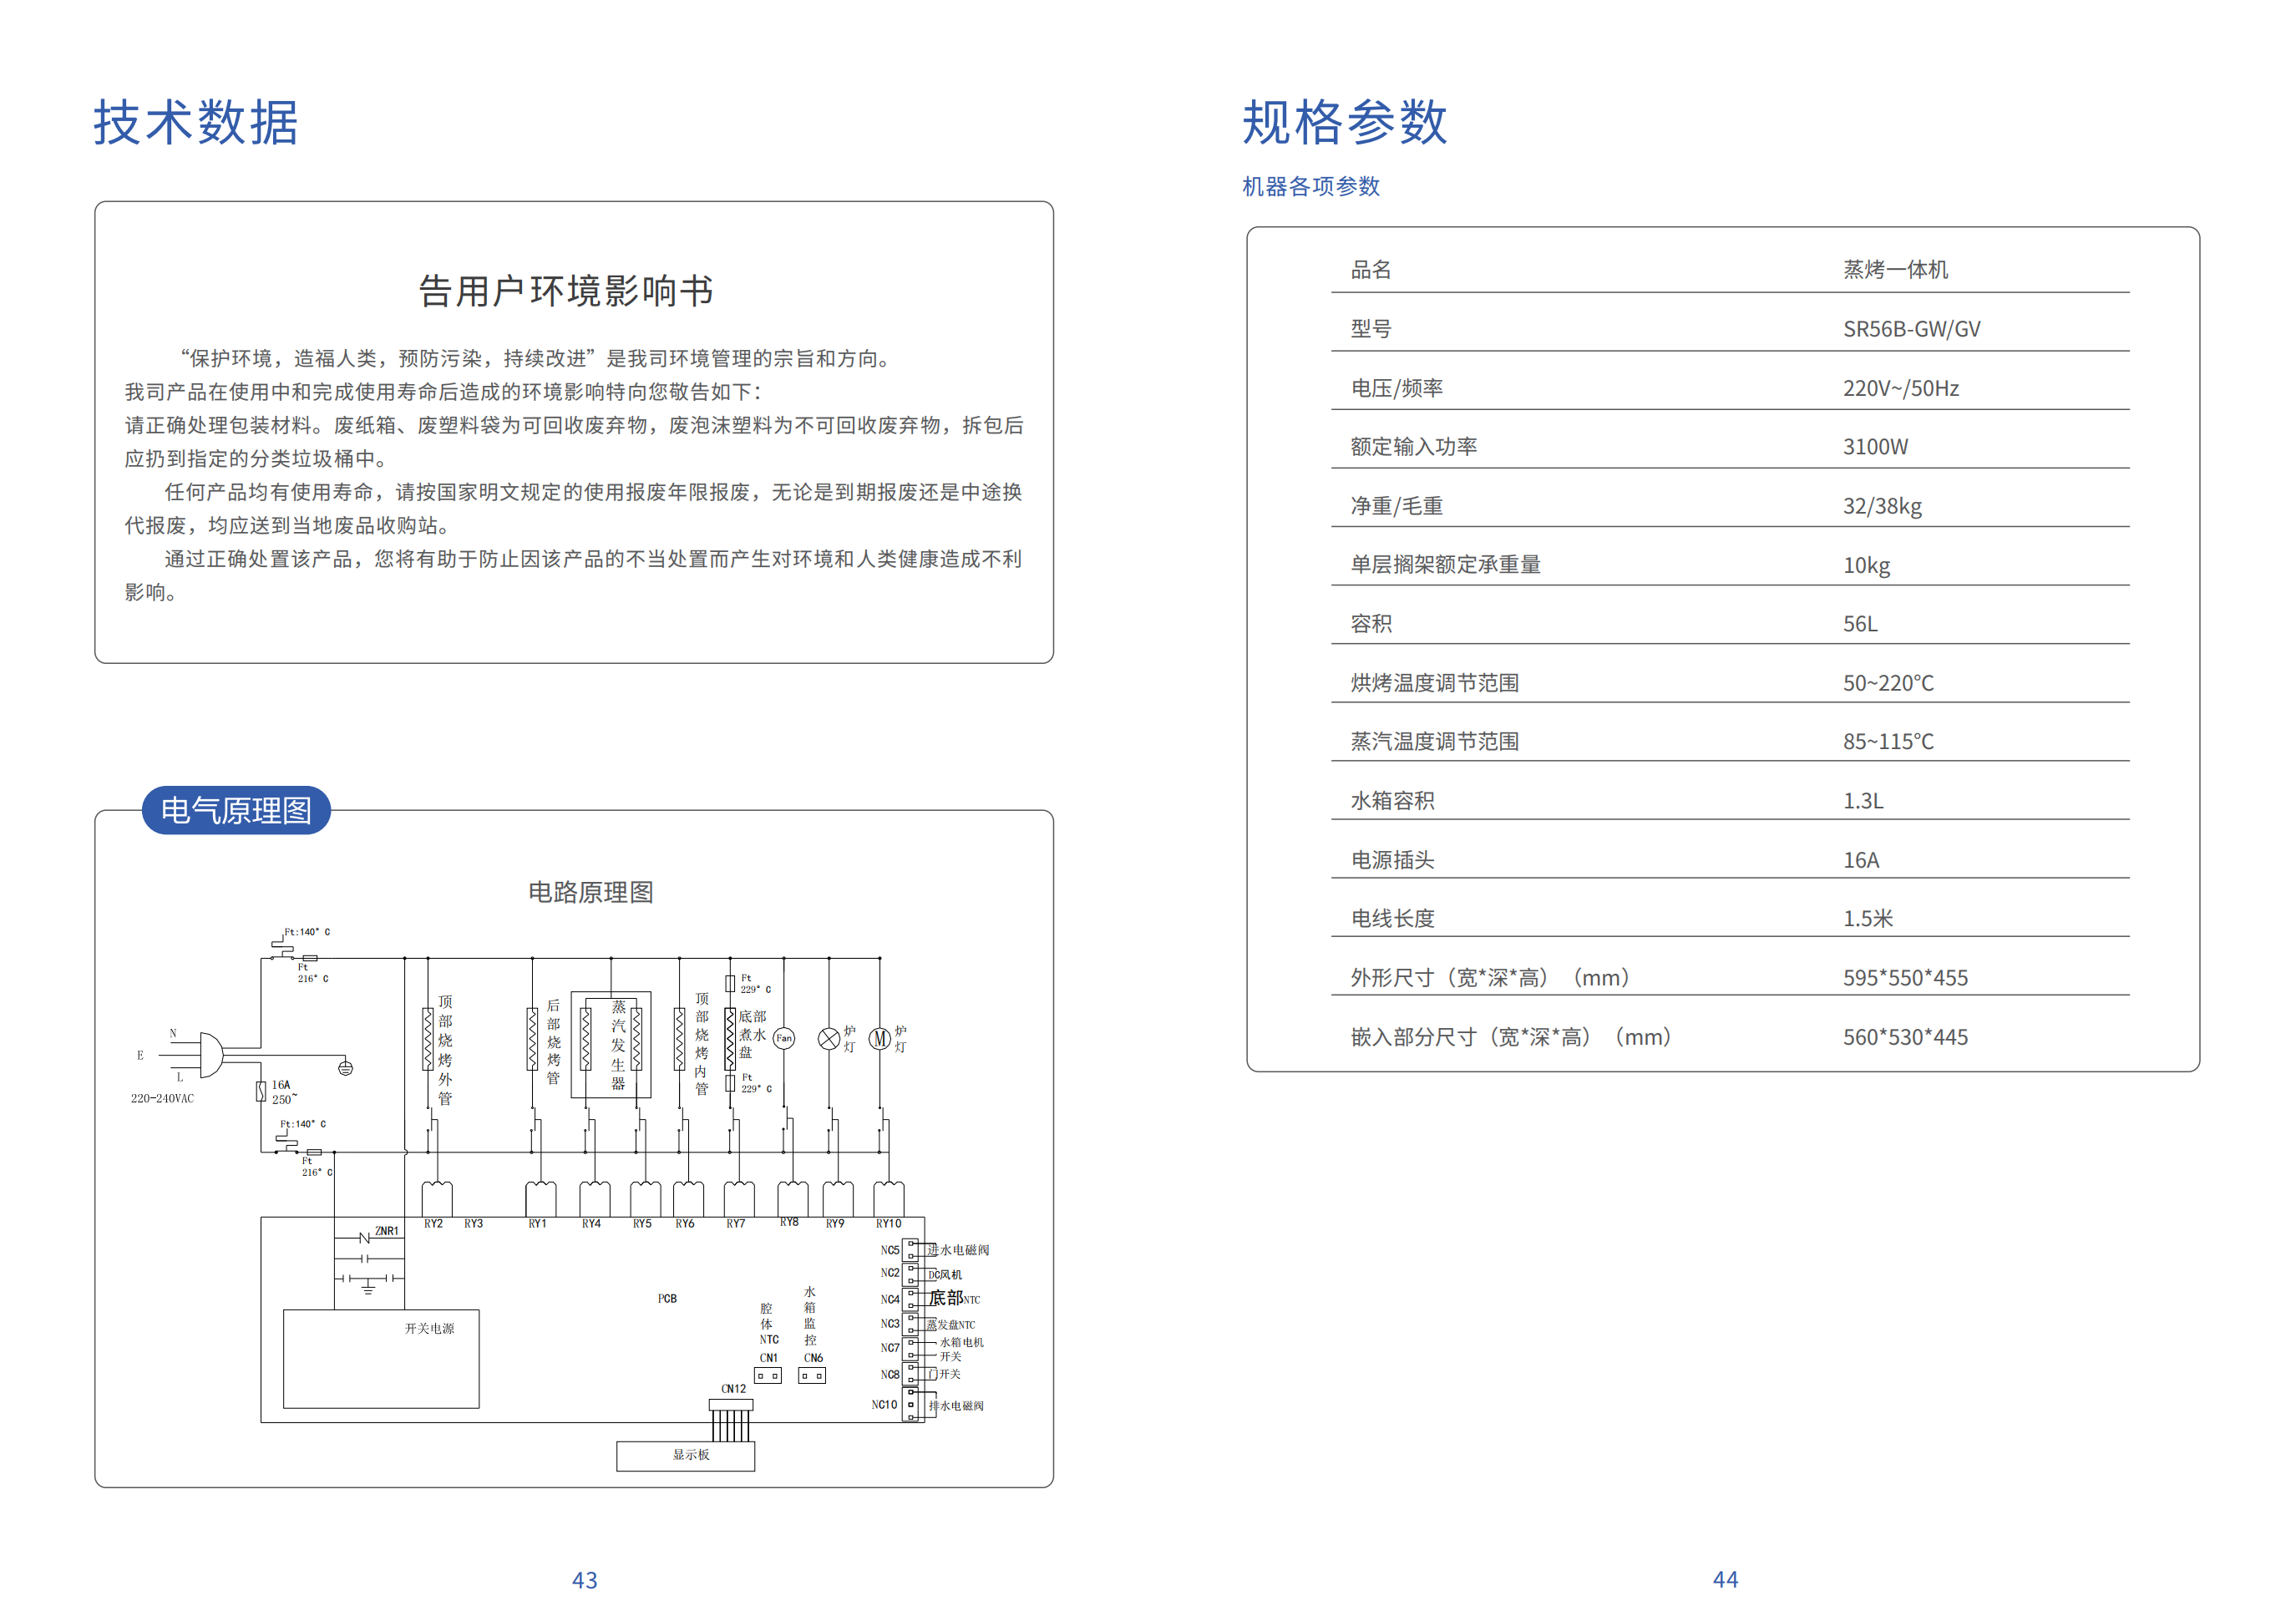Image resolution: width=2296 pixels, height=1621 pixels.
Task: Click the Fan symbol in circuit diagram
Action: tap(783, 1038)
